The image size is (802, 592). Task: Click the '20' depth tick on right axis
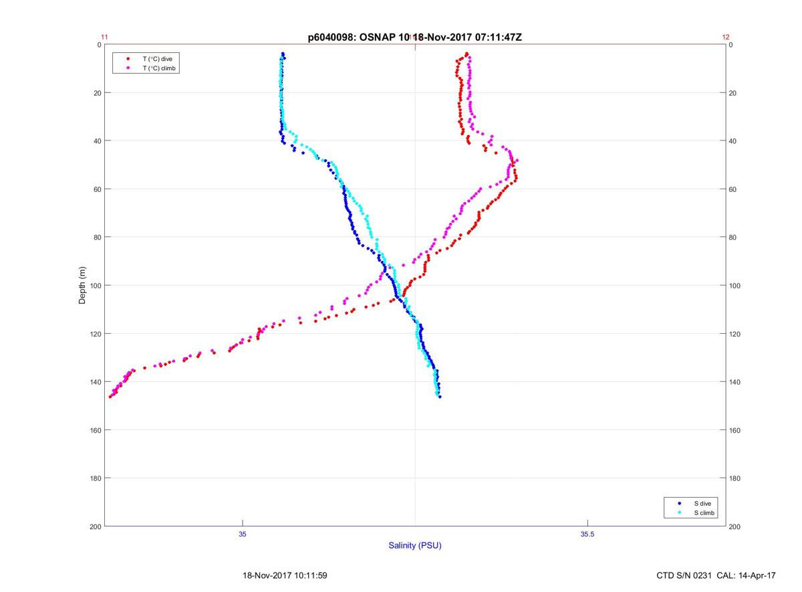(x=733, y=93)
